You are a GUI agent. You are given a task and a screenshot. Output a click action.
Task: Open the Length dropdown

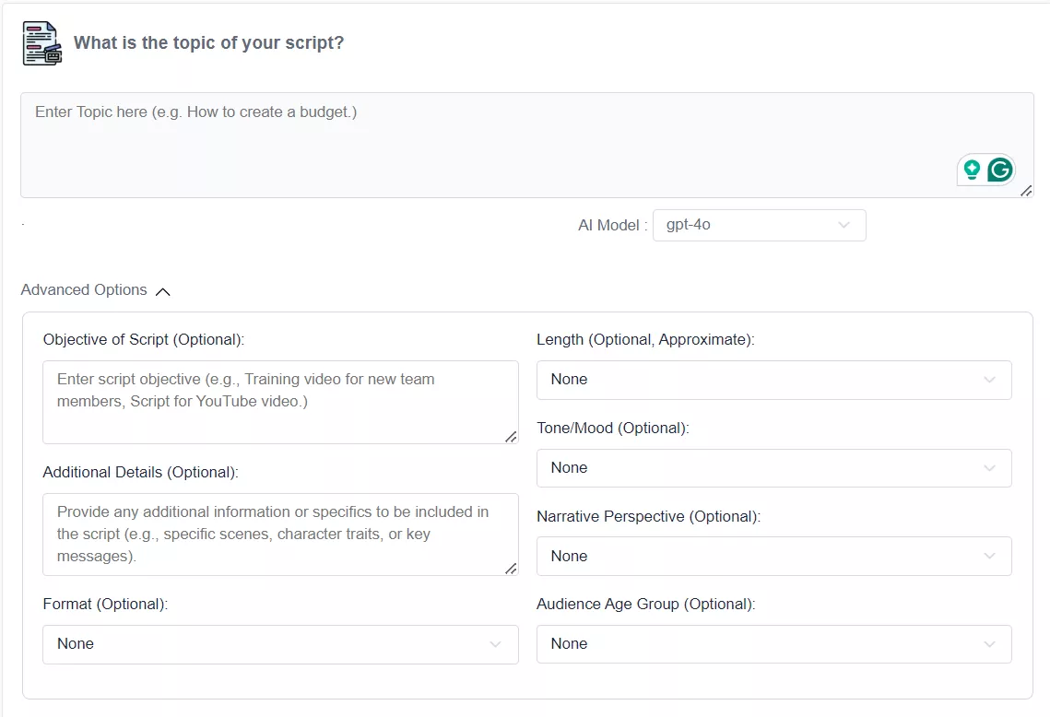774,380
